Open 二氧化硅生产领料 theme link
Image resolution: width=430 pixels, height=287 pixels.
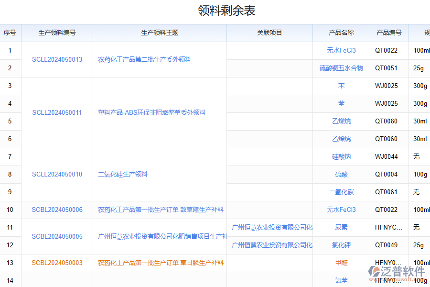point(121,174)
